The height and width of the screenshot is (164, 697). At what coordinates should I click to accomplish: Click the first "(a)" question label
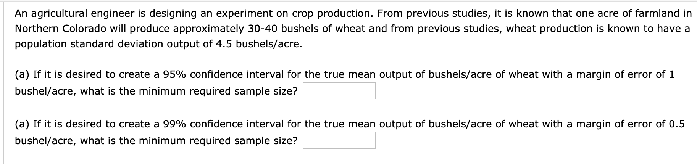tap(23, 74)
